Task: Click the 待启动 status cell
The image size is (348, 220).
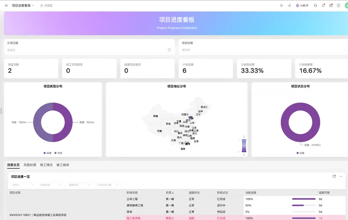Action: coord(221,212)
